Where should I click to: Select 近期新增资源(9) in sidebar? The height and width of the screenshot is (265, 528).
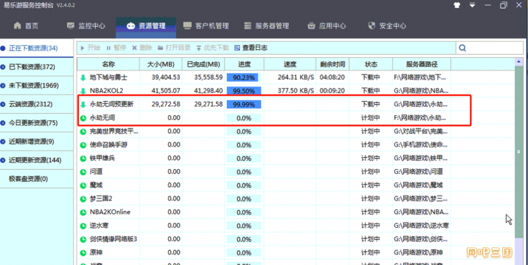pyautogui.click(x=37, y=141)
